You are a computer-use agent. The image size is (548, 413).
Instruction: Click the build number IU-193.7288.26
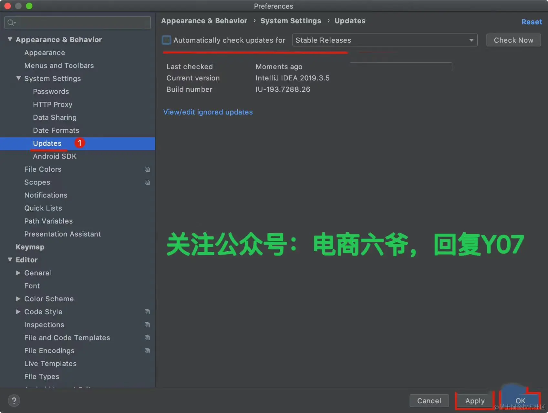[283, 89]
